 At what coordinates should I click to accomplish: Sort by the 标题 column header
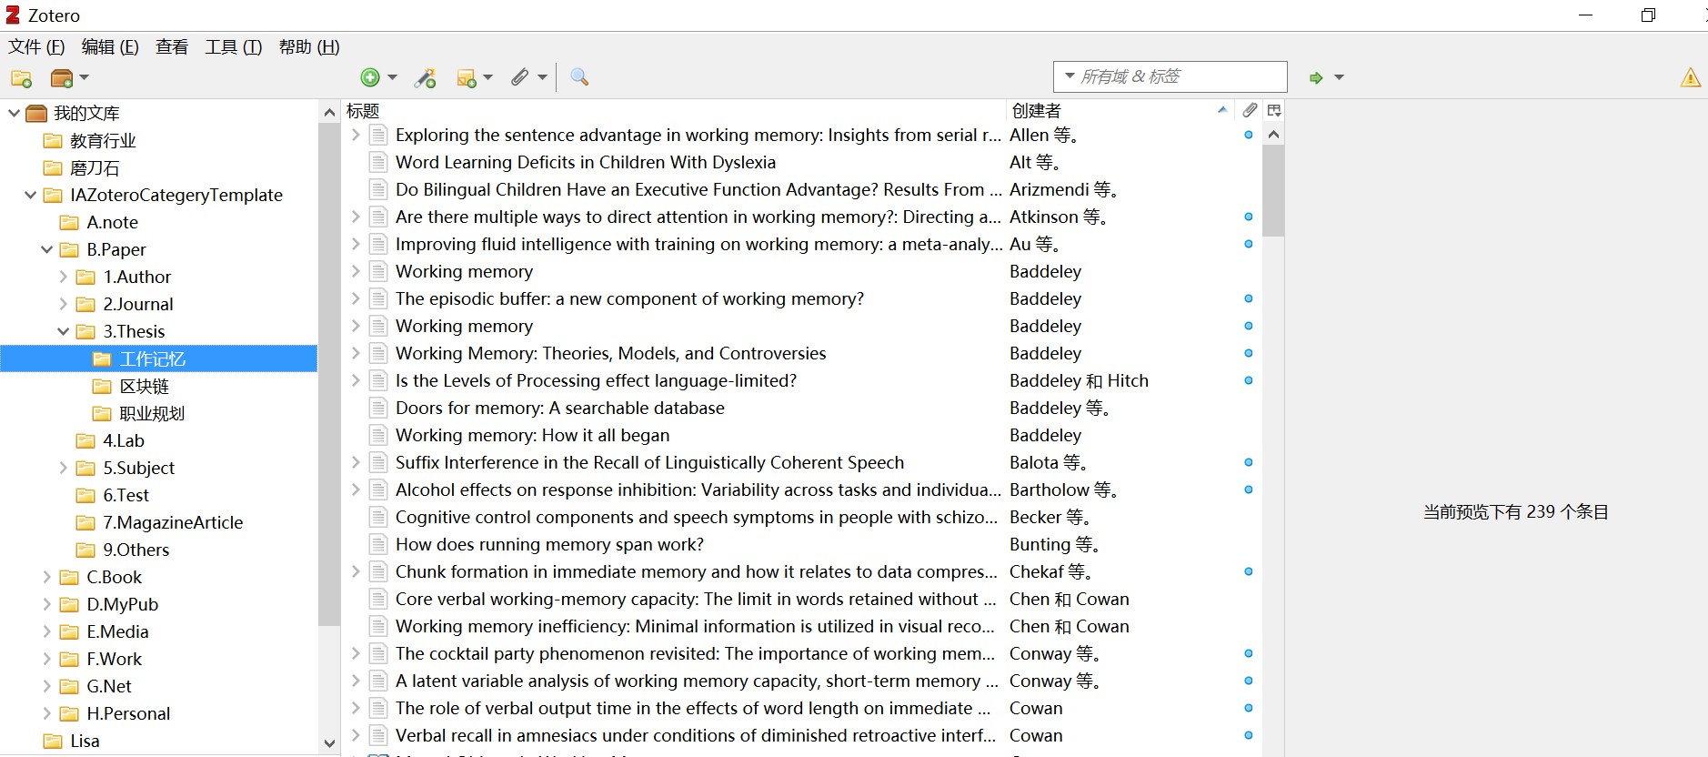(x=673, y=110)
